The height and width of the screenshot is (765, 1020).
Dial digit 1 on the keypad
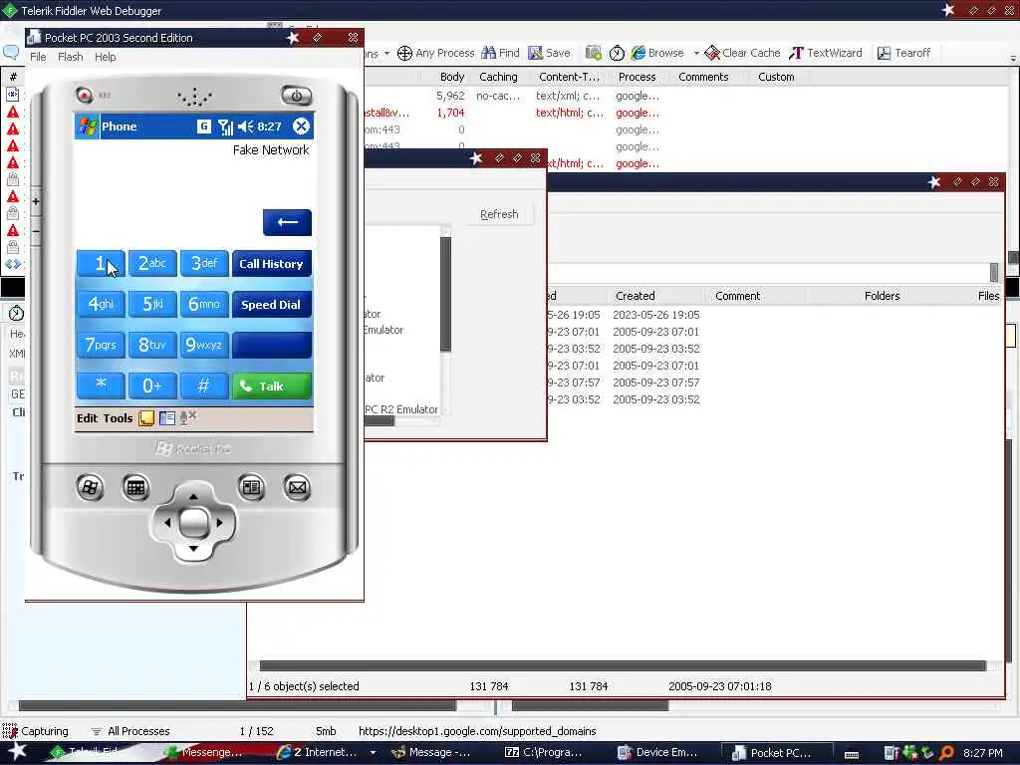pos(101,263)
